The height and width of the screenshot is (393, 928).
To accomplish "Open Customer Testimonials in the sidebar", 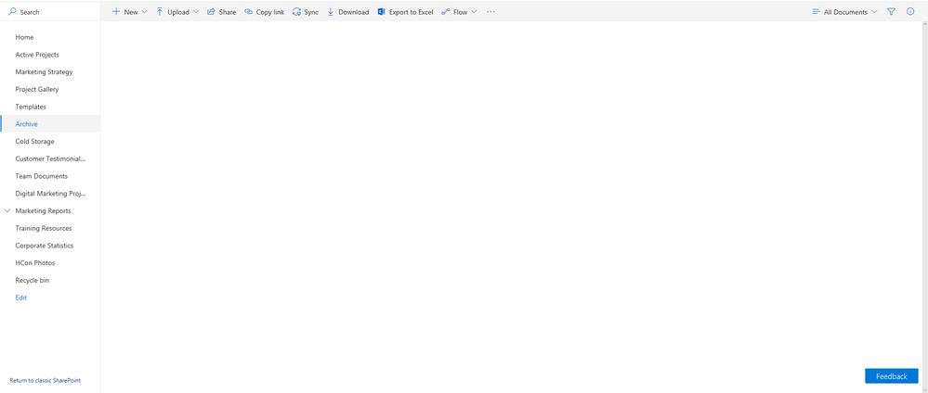I will click(x=51, y=158).
